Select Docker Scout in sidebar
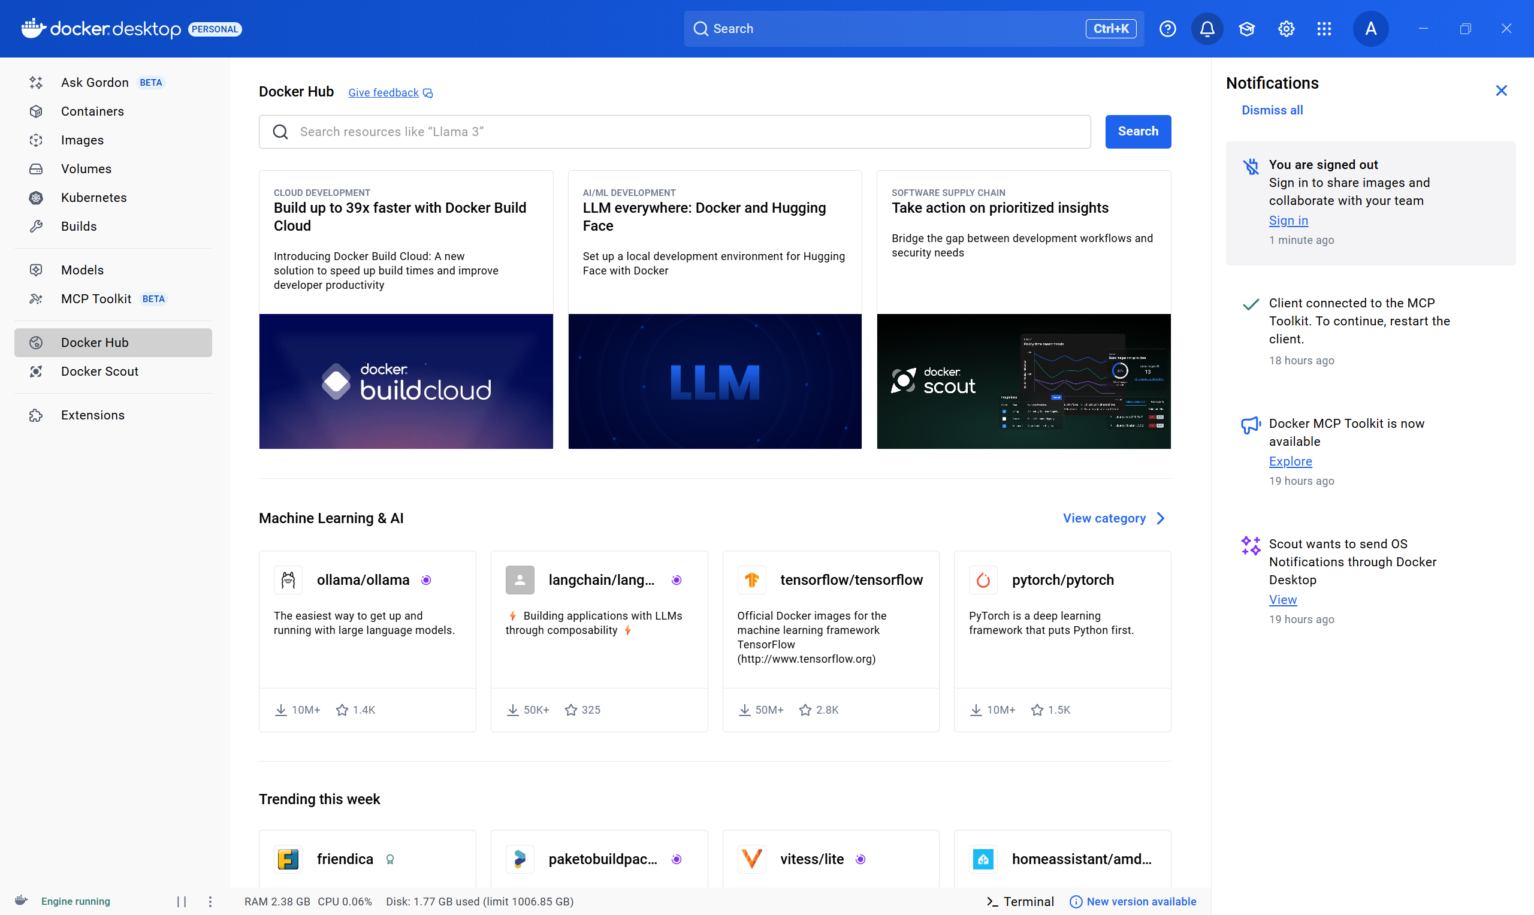1534x915 pixels. tap(99, 371)
